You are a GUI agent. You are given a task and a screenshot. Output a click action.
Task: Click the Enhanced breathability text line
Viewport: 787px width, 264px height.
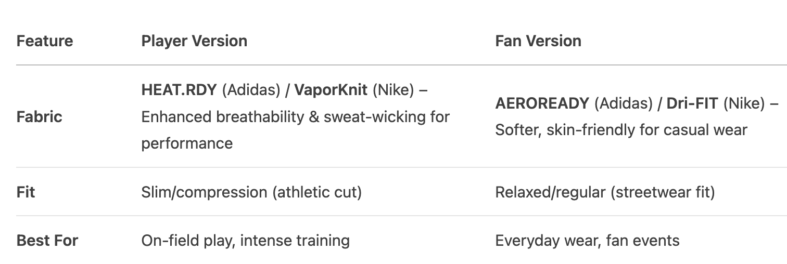click(x=295, y=116)
